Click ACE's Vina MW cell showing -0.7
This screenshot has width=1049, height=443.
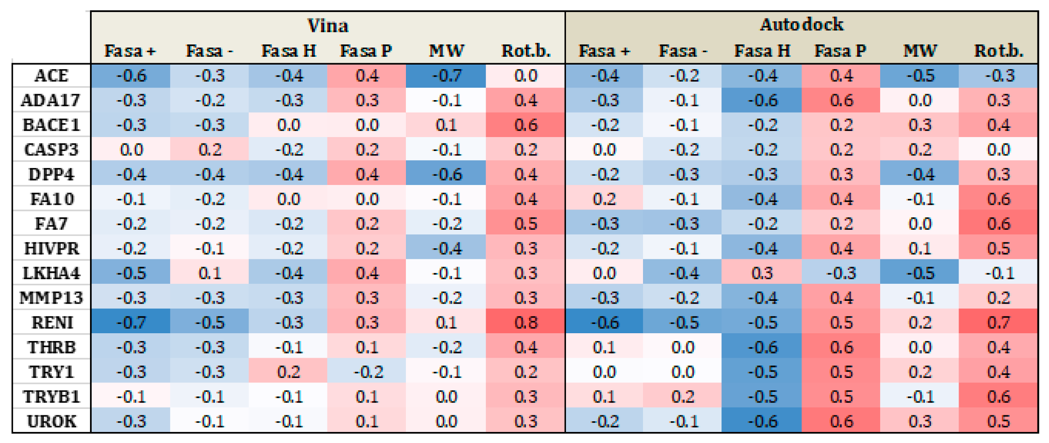click(446, 76)
